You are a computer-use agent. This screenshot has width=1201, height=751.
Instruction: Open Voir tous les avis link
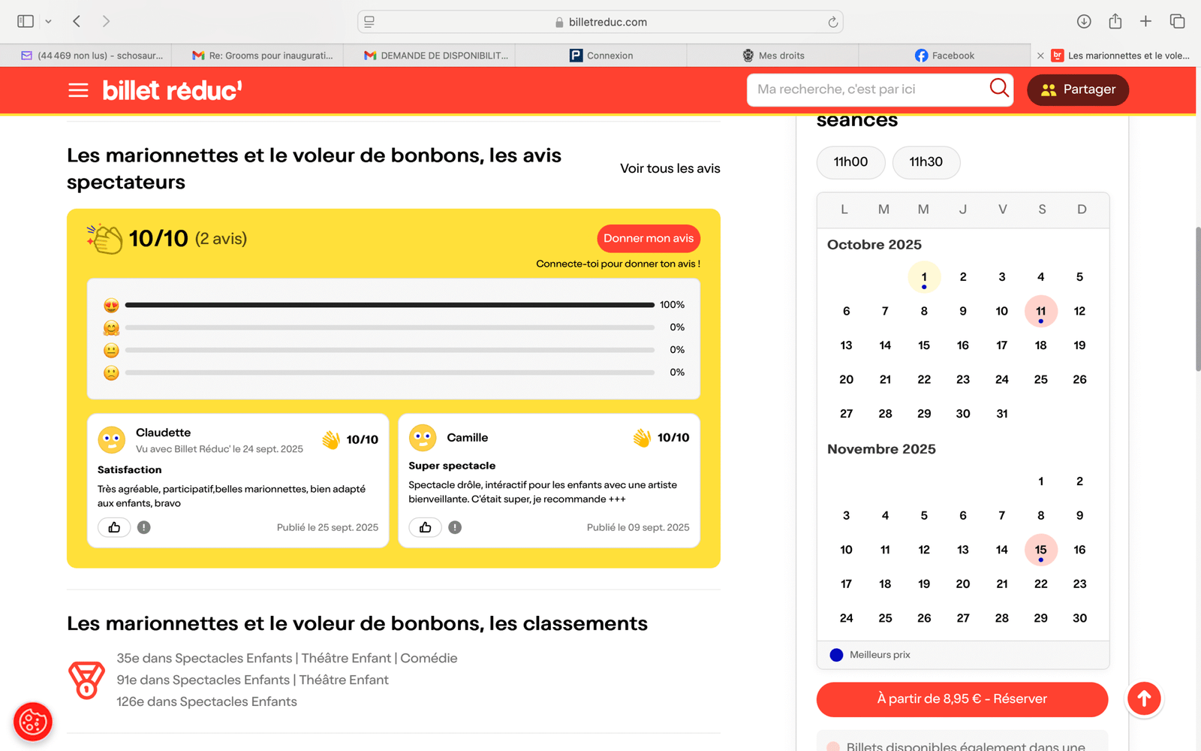pos(670,168)
